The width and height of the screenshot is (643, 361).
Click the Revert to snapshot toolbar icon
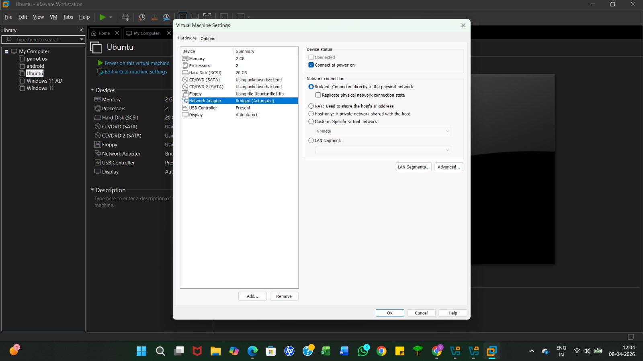(154, 17)
